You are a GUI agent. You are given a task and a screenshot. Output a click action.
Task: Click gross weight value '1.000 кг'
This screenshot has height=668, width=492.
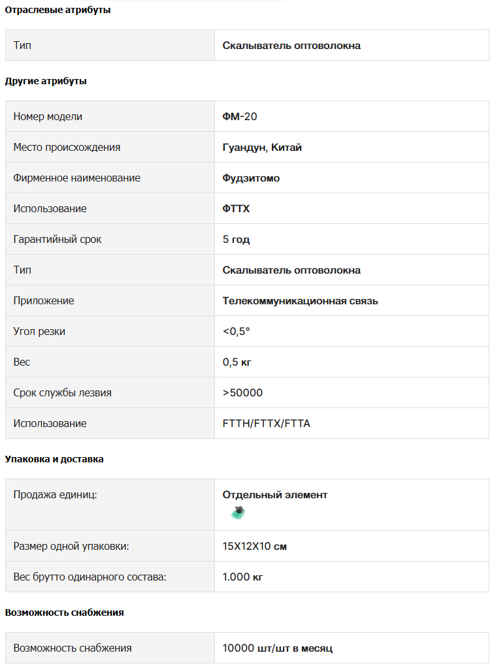tap(242, 577)
